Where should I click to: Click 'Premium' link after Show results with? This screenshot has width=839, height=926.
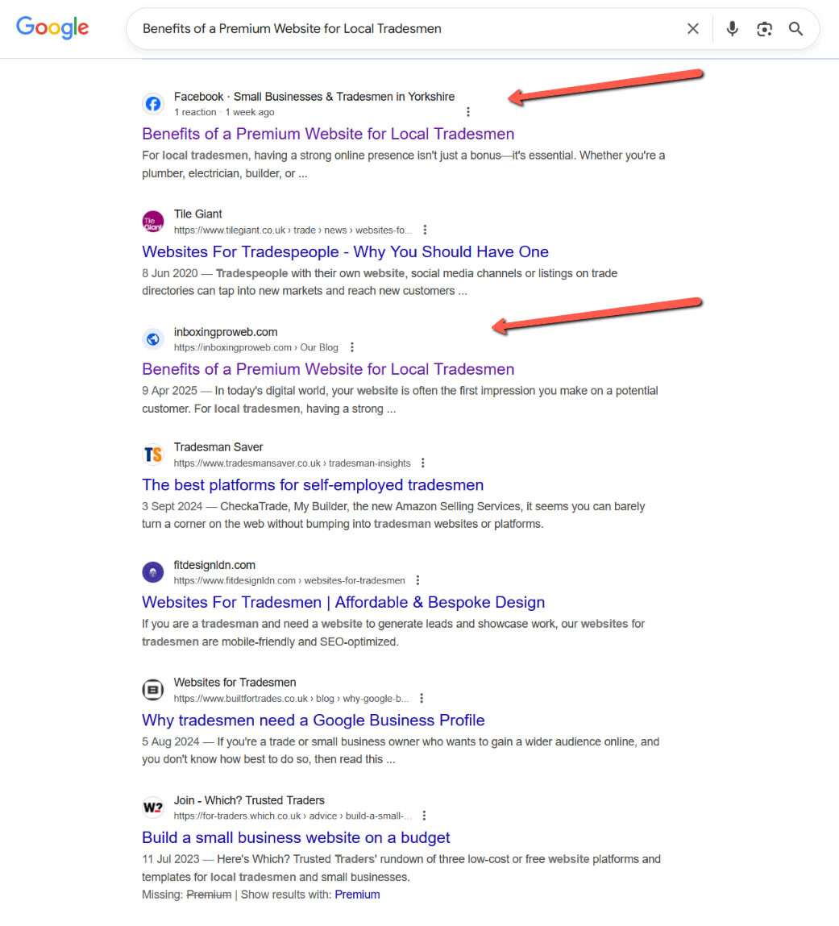357,895
